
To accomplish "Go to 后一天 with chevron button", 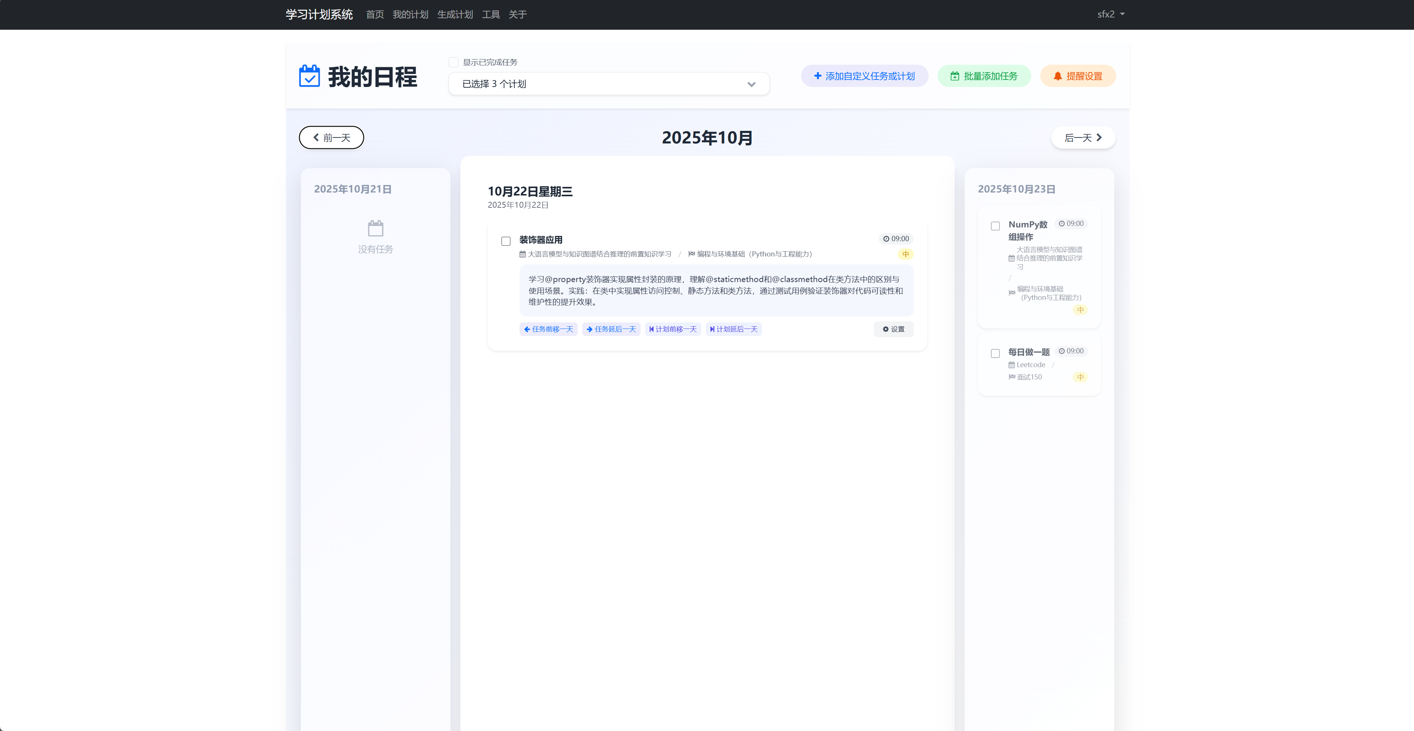I will (x=1083, y=138).
